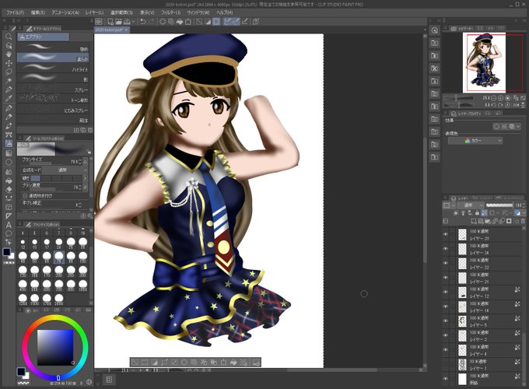Click the Scale/Rotate transform icon
The width and height of the screenshot is (529, 389).
pyautogui.click(x=188, y=22)
